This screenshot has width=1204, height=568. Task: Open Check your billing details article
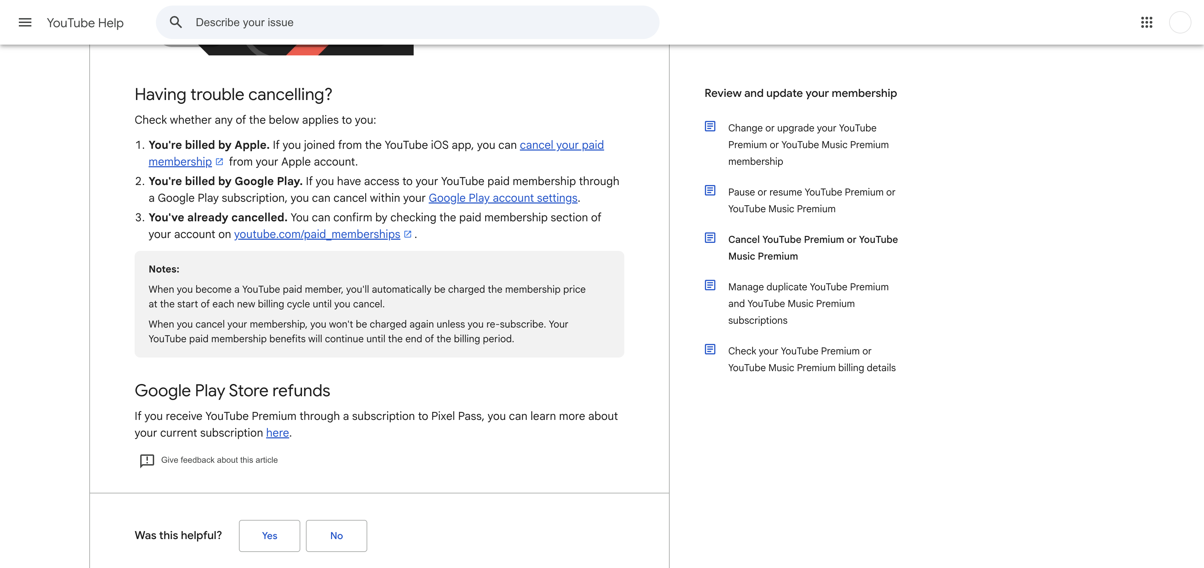(812, 359)
